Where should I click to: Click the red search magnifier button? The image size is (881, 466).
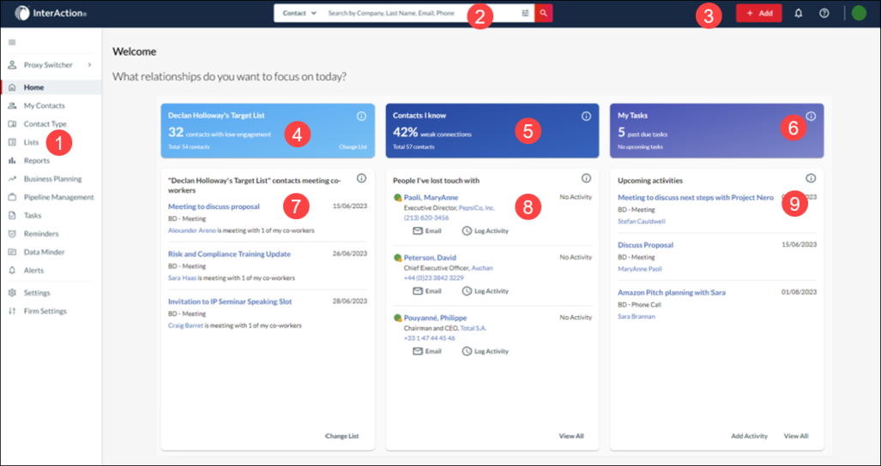pos(543,14)
